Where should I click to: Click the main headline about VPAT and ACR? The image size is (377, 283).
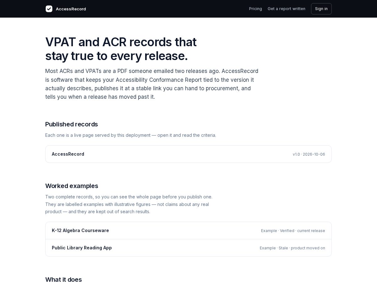click(x=121, y=49)
